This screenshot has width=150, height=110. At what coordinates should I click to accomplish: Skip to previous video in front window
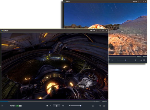(x=51, y=106)
